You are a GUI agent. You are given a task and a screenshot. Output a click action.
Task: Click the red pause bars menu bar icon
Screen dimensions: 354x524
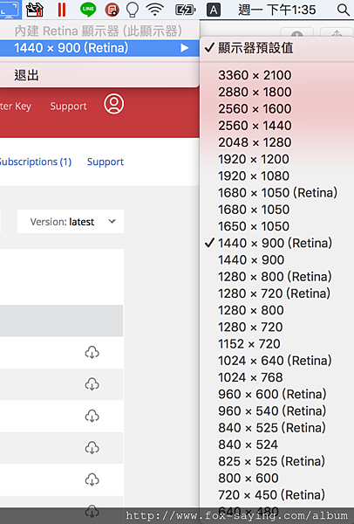point(61,10)
